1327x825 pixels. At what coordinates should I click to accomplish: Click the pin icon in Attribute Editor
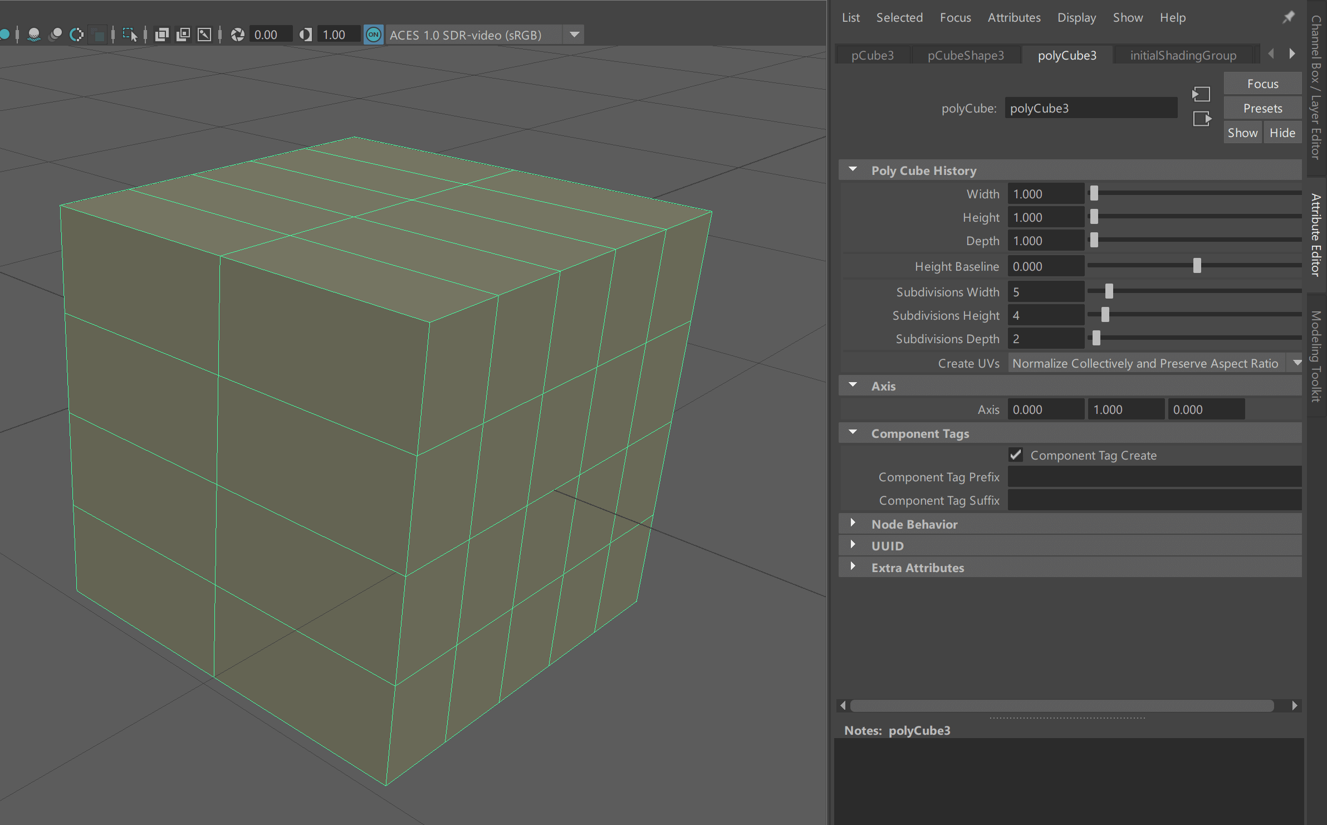(1288, 18)
